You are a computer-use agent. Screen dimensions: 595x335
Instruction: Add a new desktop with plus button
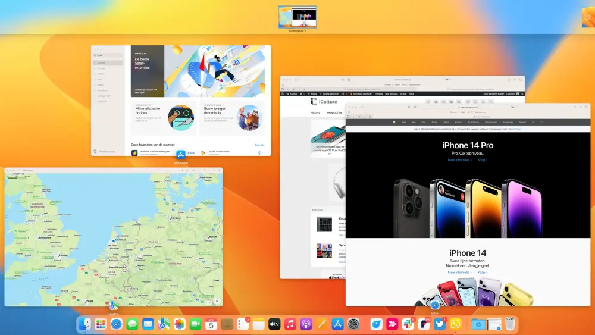pos(587,17)
